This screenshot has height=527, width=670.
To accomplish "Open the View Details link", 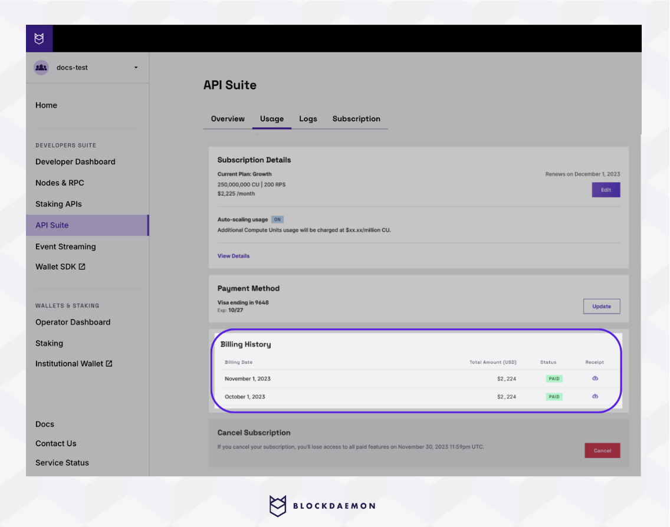I will tap(234, 256).
